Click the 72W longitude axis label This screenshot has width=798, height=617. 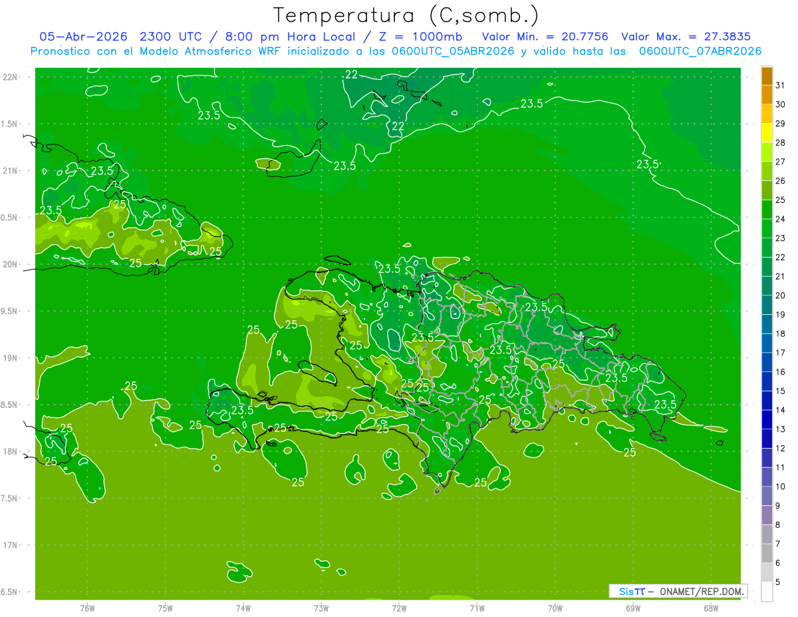point(399,608)
